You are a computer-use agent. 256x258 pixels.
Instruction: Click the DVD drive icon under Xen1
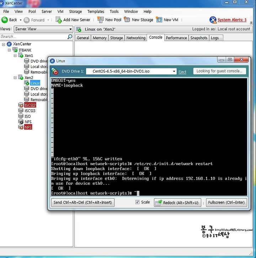pos(27,61)
